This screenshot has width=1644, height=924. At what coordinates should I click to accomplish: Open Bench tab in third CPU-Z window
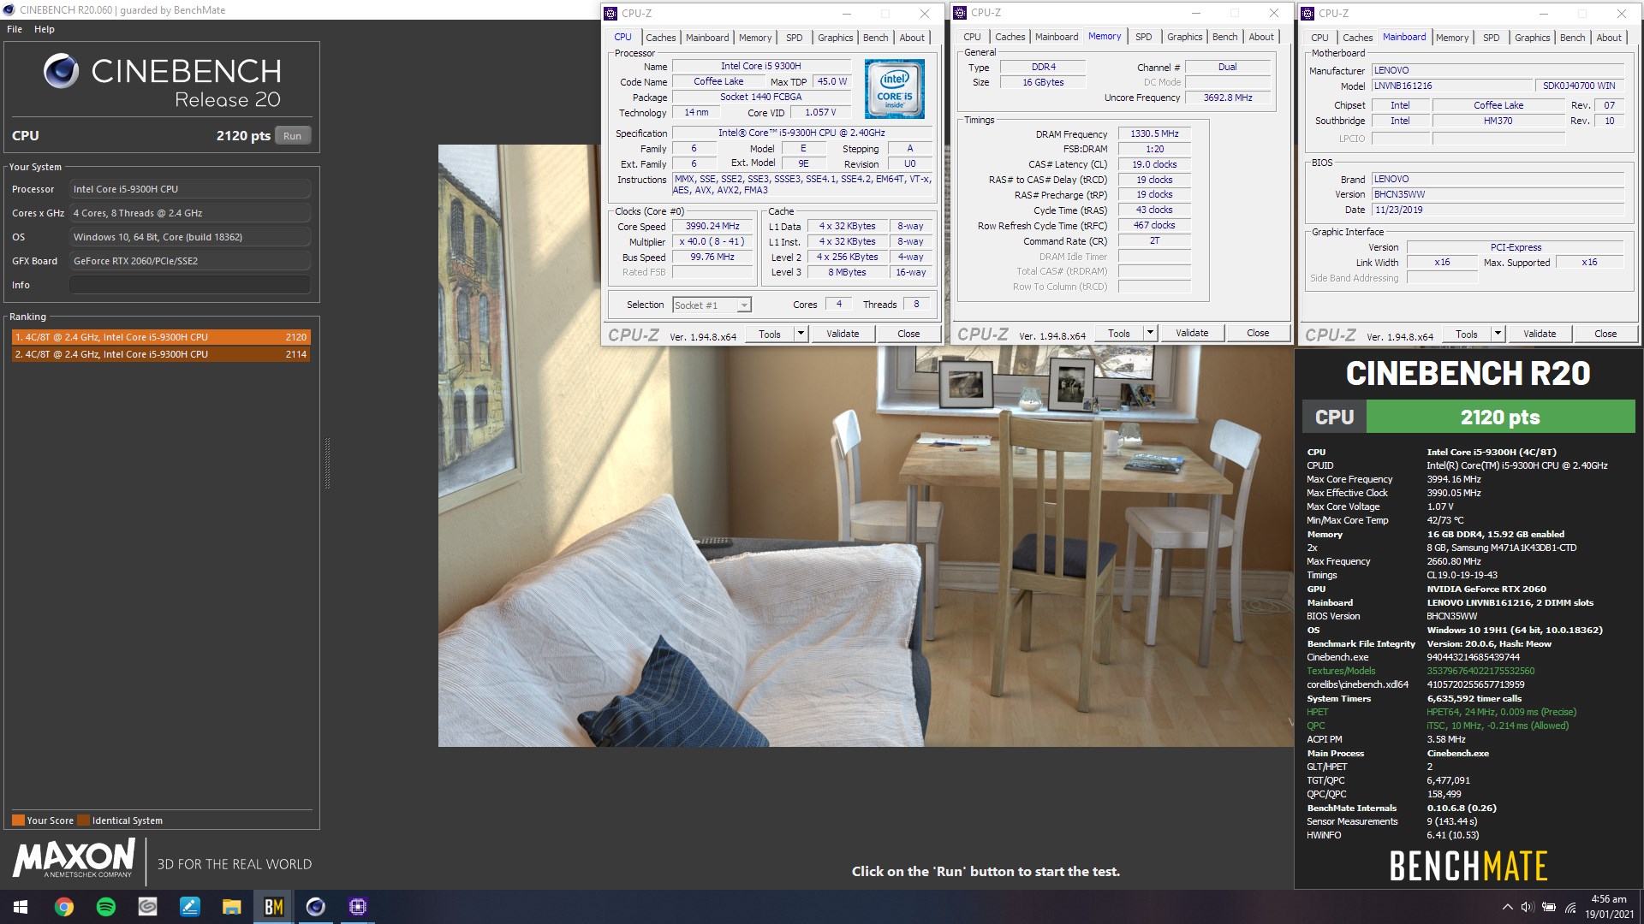[1572, 38]
